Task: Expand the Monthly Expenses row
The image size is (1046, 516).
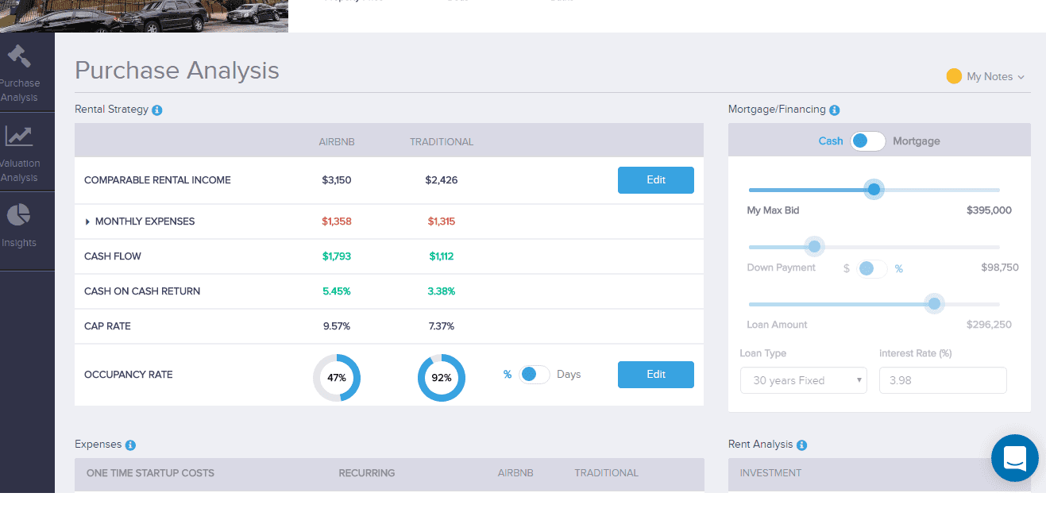Action: pos(88,221)
